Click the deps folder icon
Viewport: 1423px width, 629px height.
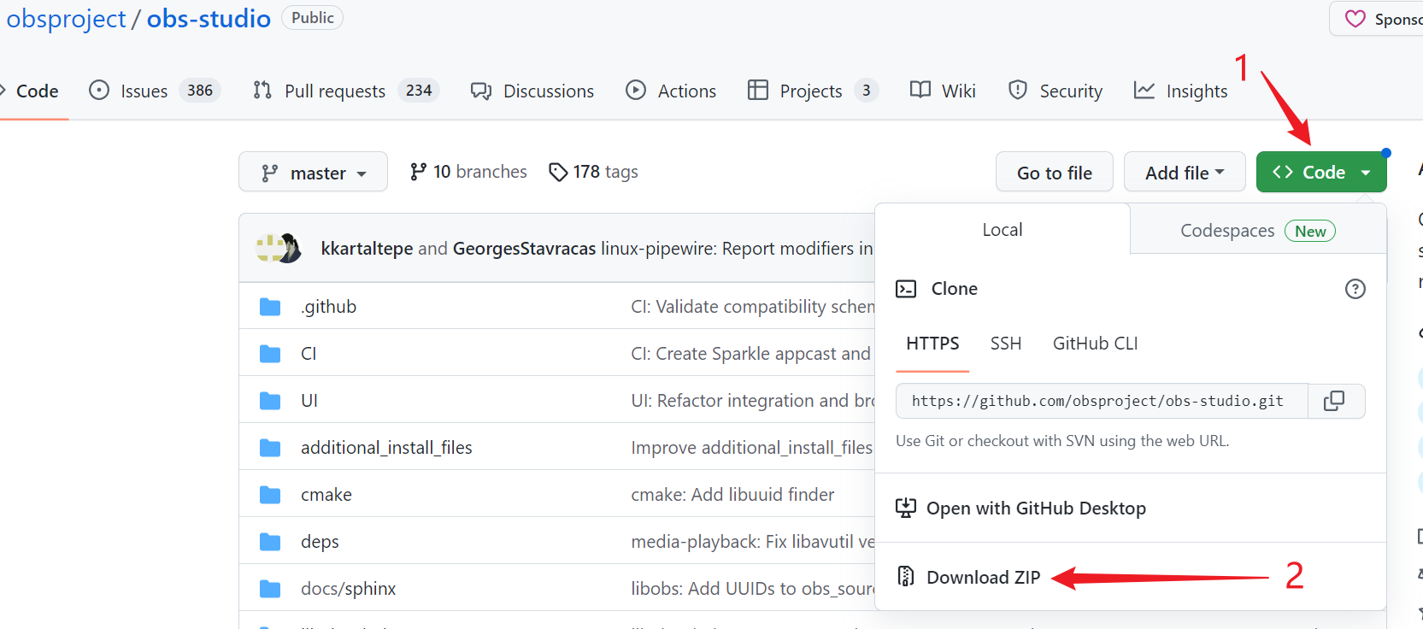pos(270,542)
